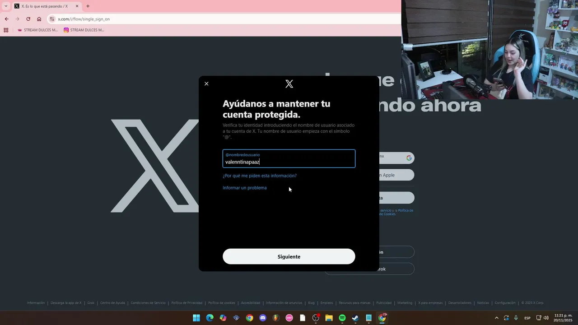
Task: Open the Chrome apps grid bookmark
Action: pos(6,30)
